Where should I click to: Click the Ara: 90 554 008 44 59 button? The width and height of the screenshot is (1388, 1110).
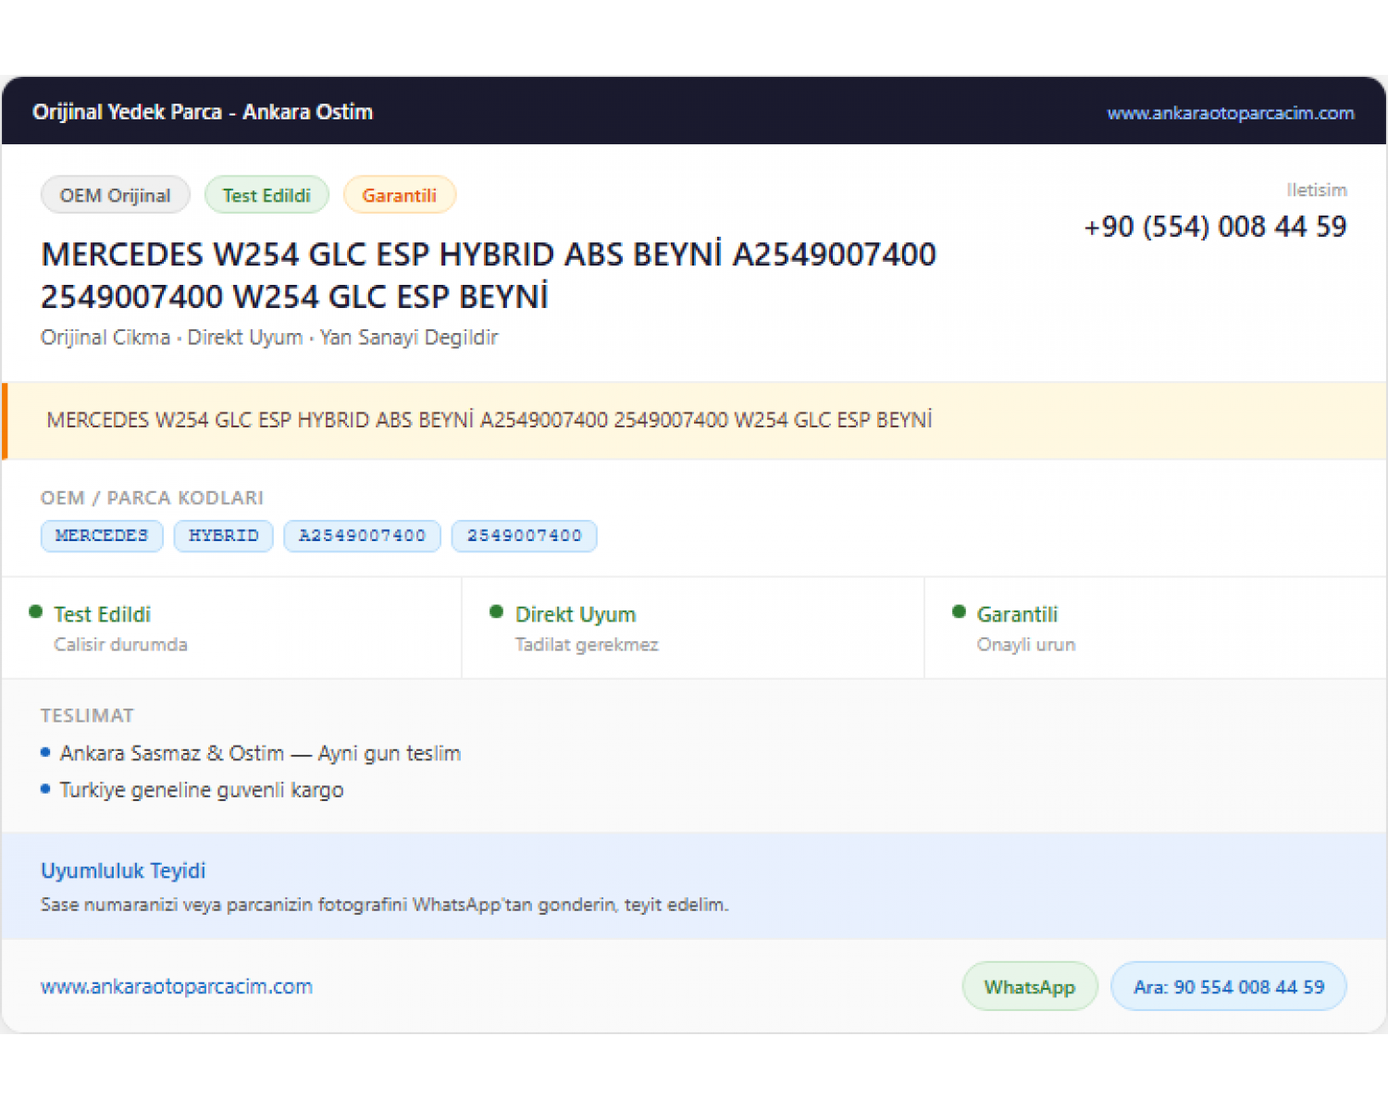click(x=1229, y=987)
